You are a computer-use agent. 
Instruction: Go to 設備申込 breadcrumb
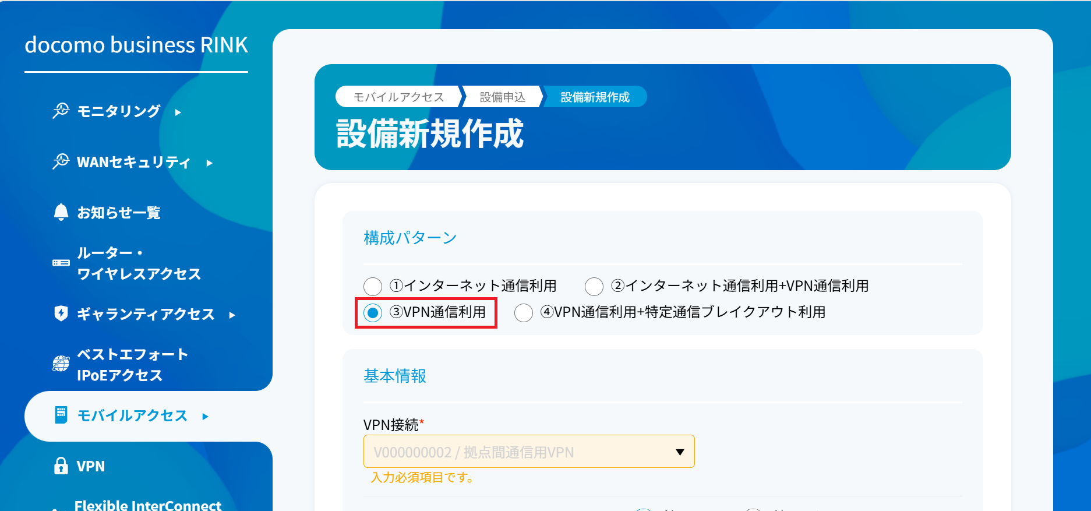[x=503, y=97]
